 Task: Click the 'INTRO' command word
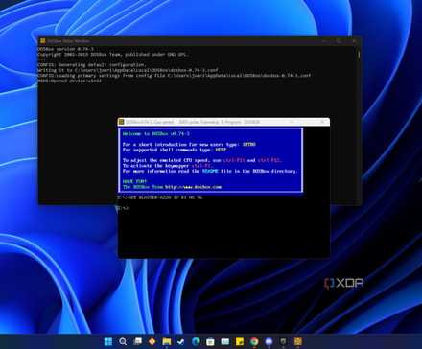click(x=249, y=145)
